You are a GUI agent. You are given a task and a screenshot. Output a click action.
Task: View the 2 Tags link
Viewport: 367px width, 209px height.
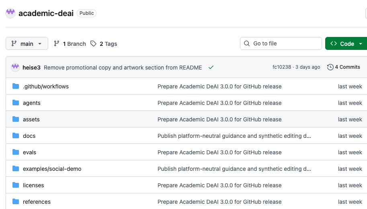104,44
